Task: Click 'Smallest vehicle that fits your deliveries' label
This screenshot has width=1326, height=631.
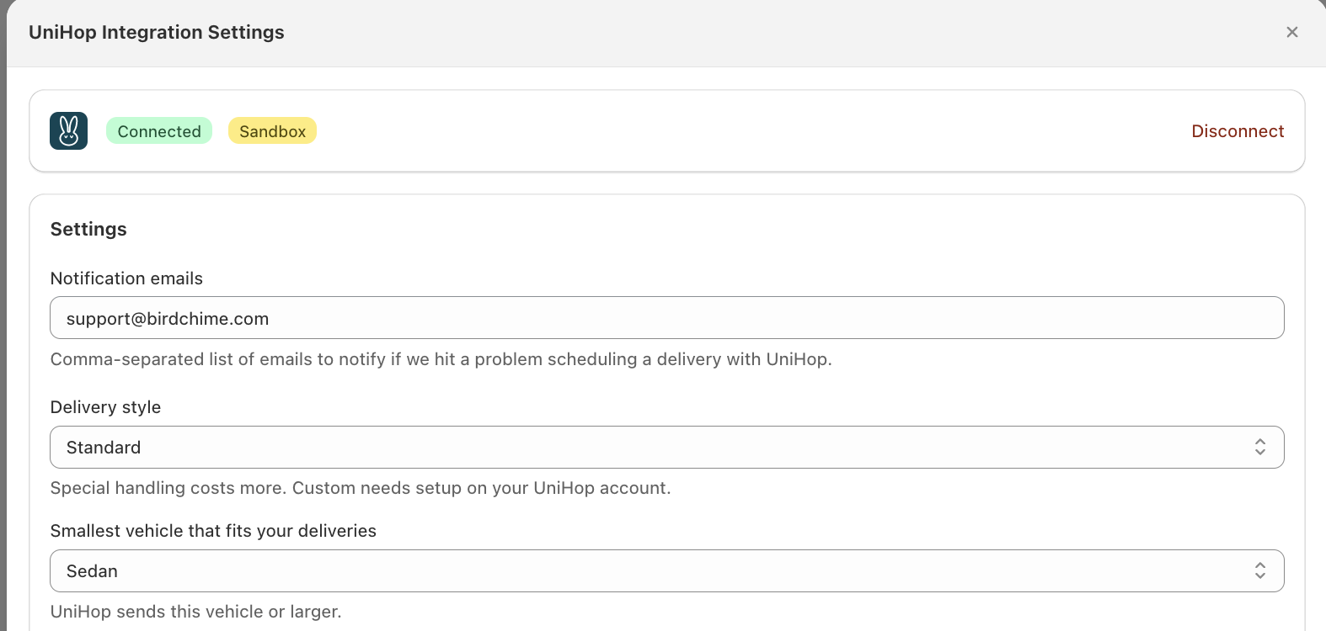Action: coord(213,531)
